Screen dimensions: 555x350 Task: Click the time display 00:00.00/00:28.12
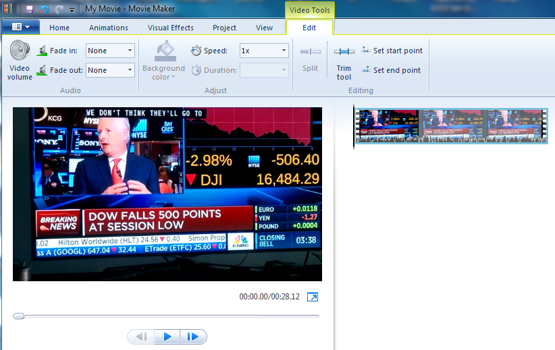point(269,297)
